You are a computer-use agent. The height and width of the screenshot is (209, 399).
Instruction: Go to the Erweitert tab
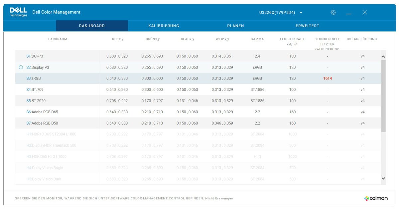(x=307, y=26)
